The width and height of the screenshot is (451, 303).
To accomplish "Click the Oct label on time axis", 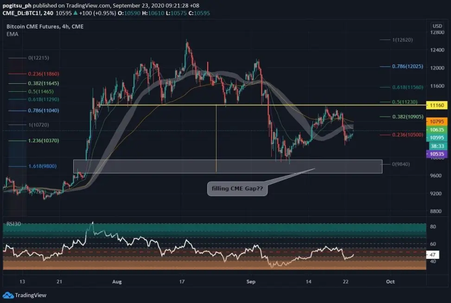I will pos(390,282).
